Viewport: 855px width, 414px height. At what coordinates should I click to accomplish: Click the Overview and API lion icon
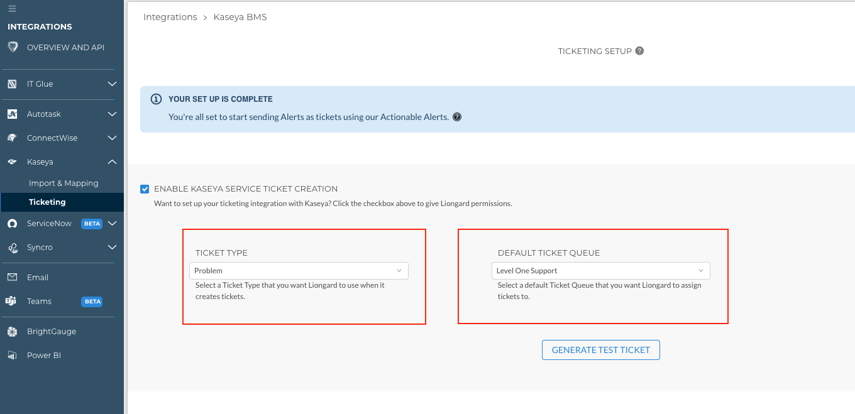(x=13, y=47)
